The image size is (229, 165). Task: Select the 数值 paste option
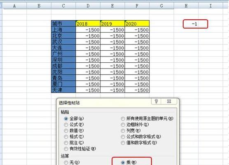point(66,131)
